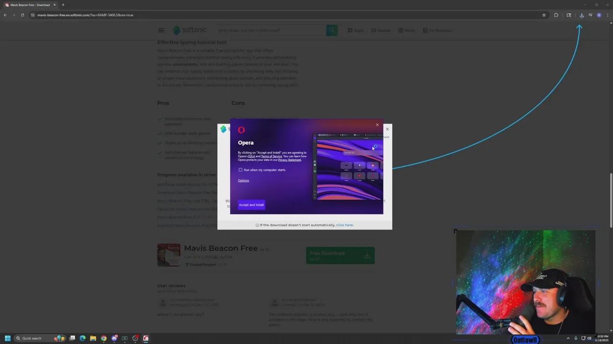This screenshot has width=613, height=344.
Task: Open the Chrome three-dot menu
Action: pyautogui.click(x=608, y=15)
